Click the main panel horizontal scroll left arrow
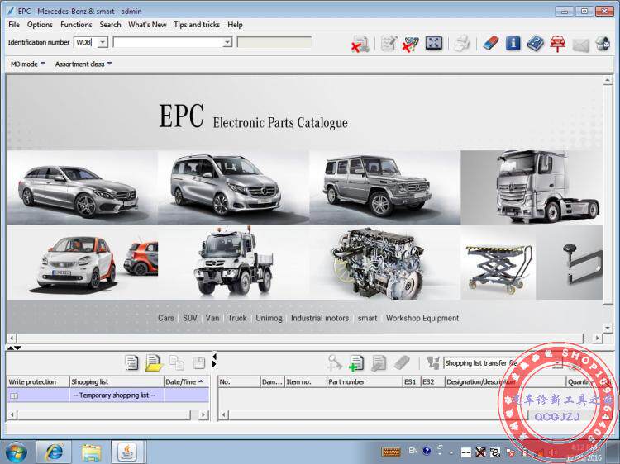 12,338
